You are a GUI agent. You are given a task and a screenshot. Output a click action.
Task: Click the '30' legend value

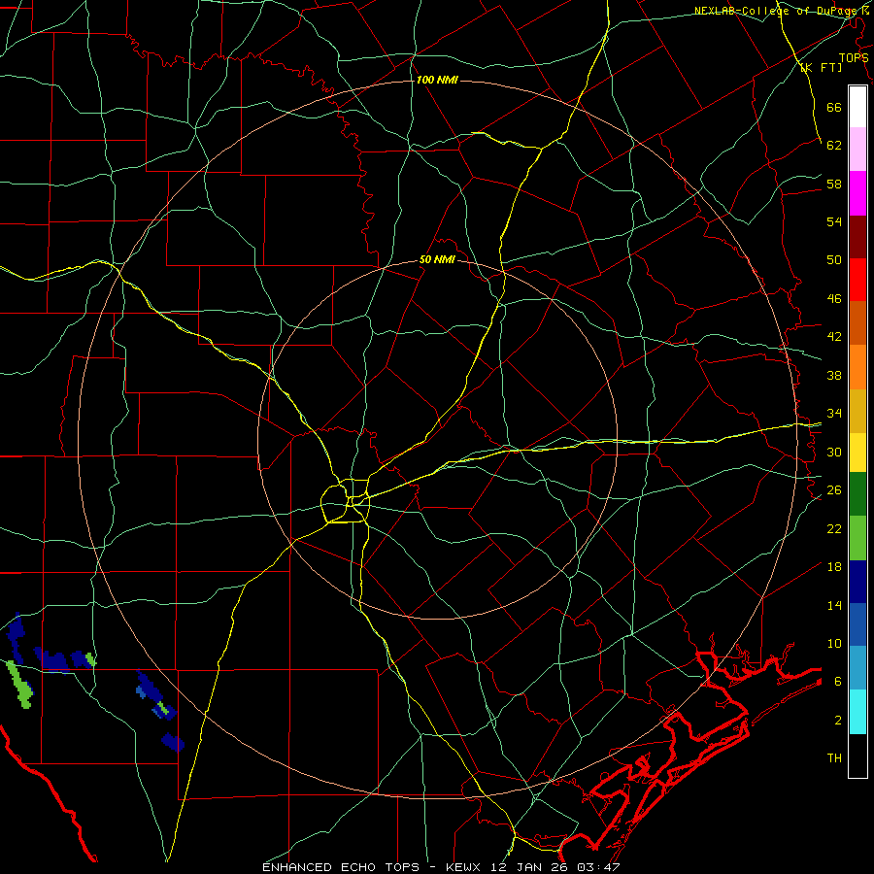[x=834, y=452]
